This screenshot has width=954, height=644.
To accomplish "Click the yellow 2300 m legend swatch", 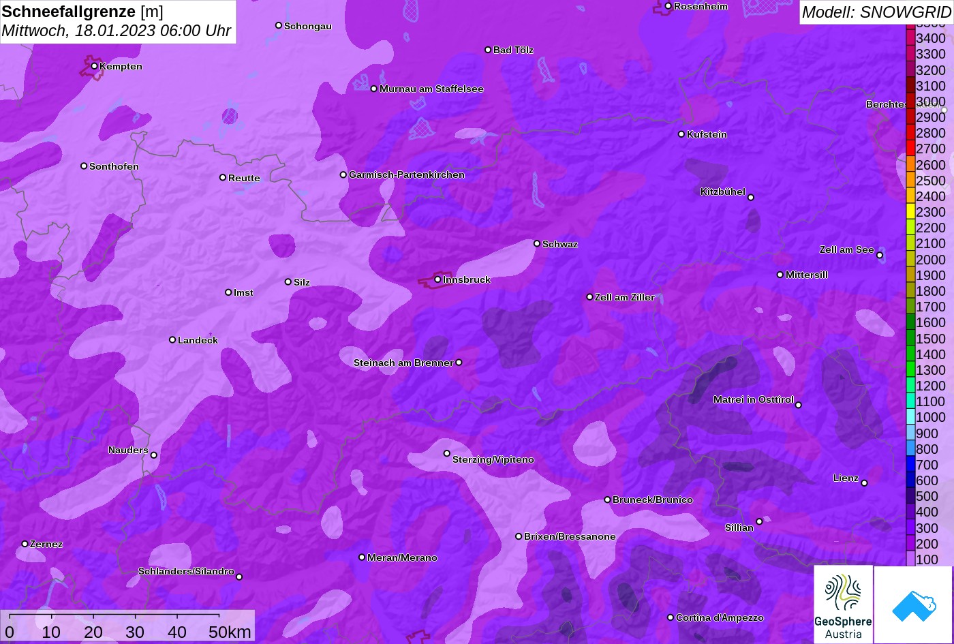I will click(910, 212).
